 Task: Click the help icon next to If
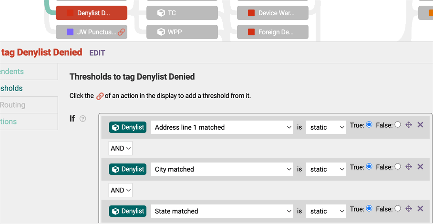pyautogui.click(x=83, y=119)
